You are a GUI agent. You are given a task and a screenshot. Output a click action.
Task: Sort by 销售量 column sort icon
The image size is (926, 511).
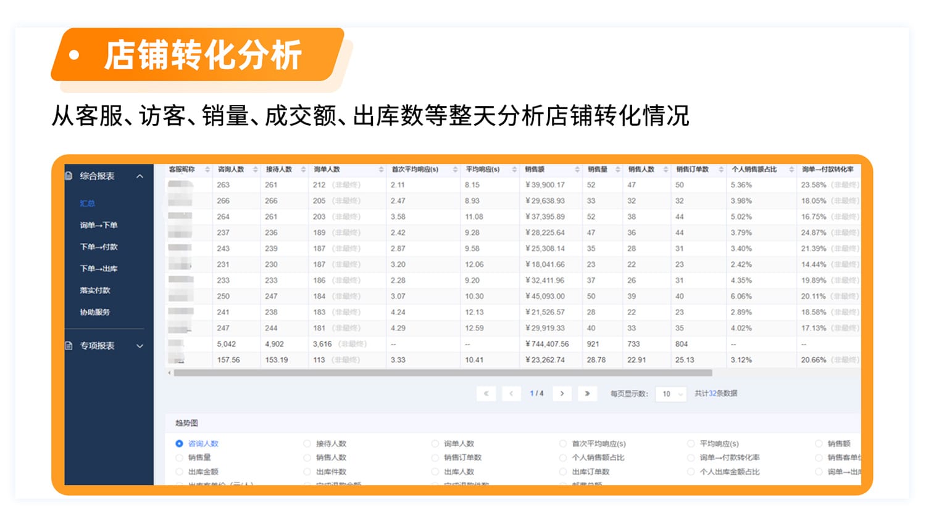(617, 170)
